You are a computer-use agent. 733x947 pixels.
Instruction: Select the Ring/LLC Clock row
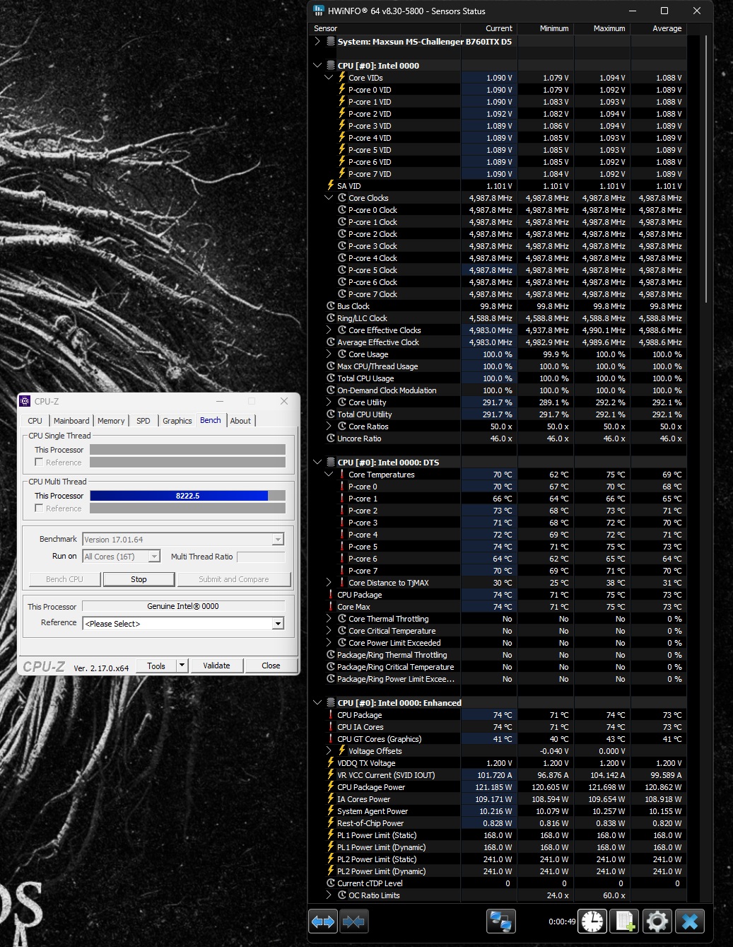click(498, 318)
